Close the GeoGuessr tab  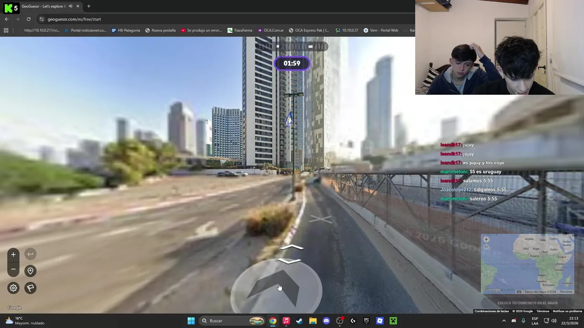tap(78, 6)
